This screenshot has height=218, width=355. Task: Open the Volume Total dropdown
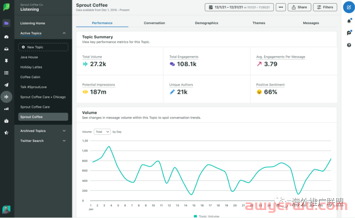[x=102, y=132]
